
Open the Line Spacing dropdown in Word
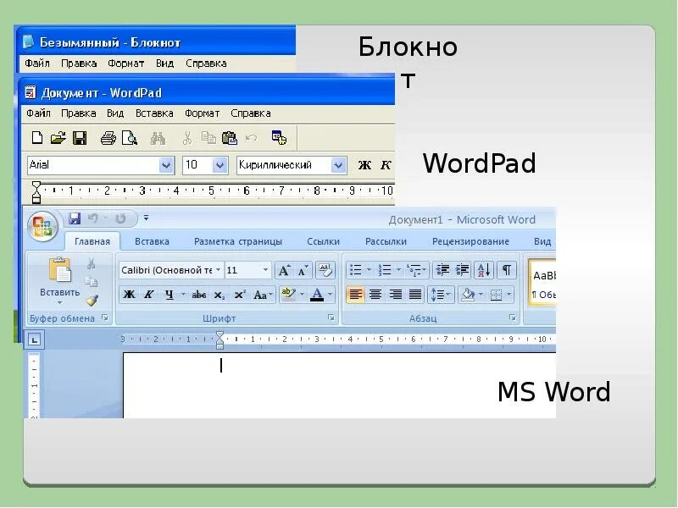click(440, 295)
